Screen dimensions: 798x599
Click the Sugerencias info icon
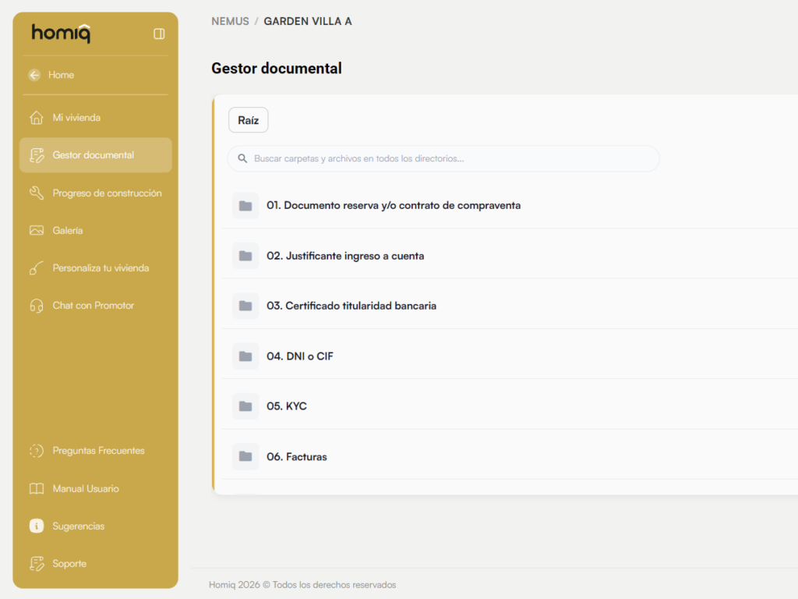point(36,526)
